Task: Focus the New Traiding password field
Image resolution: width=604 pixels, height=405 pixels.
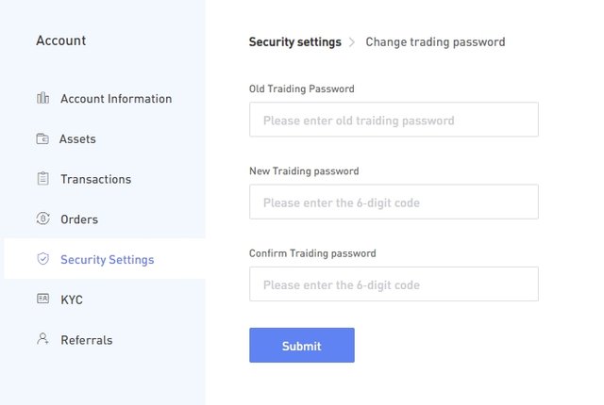Action: [x=394, y=202]
